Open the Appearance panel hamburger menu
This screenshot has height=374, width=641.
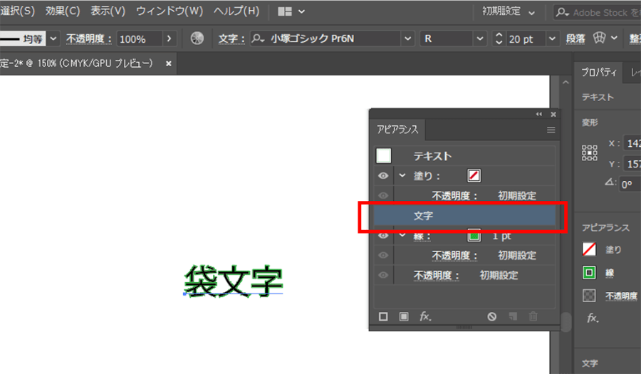[x=551, y=130]
